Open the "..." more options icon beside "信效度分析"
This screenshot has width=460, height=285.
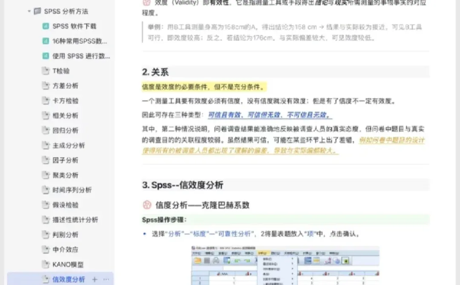point(106,279)
